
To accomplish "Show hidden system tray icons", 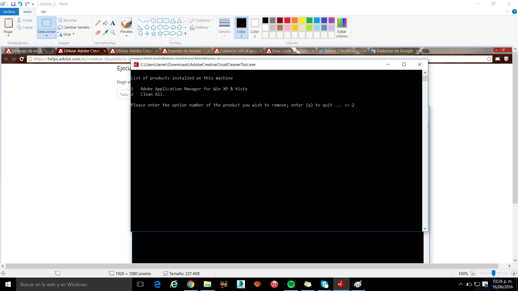I will pyautogui.click(x=461, y=284).
